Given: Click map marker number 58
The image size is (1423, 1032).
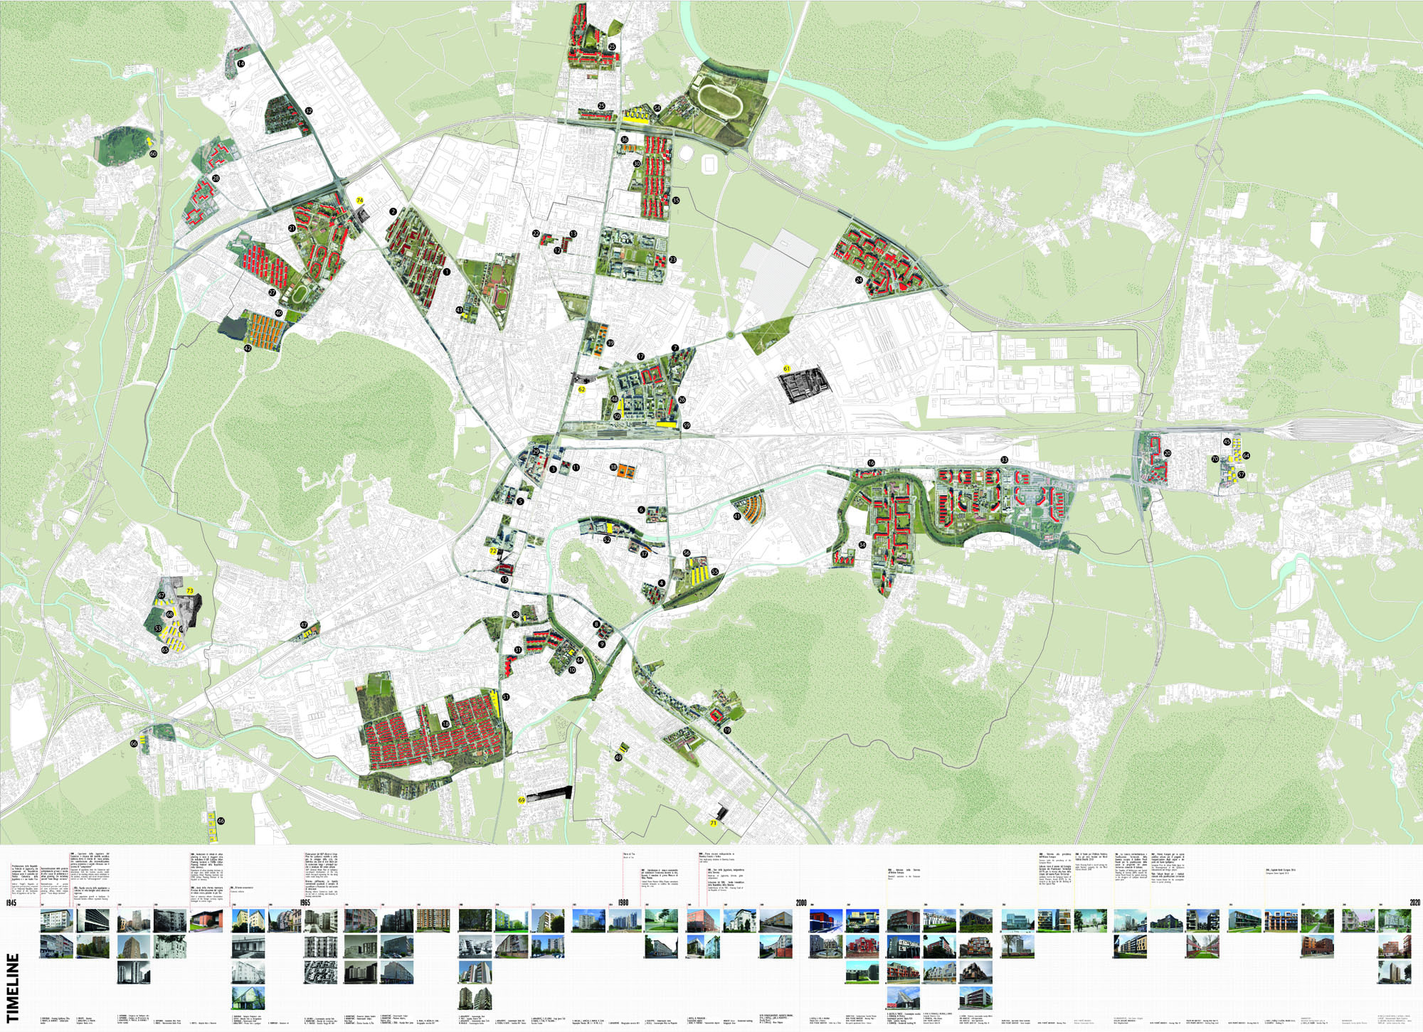Looking at the screenshot, I should 516,615.
